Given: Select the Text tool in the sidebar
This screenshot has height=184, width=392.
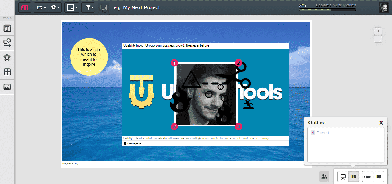Looking at the screenshot, I should (7, 28).
